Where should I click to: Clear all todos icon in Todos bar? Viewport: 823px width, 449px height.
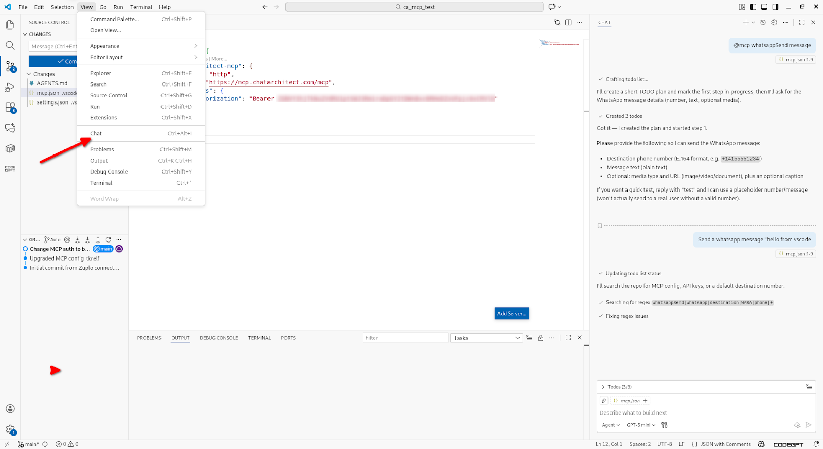click(x=809, y=387)
